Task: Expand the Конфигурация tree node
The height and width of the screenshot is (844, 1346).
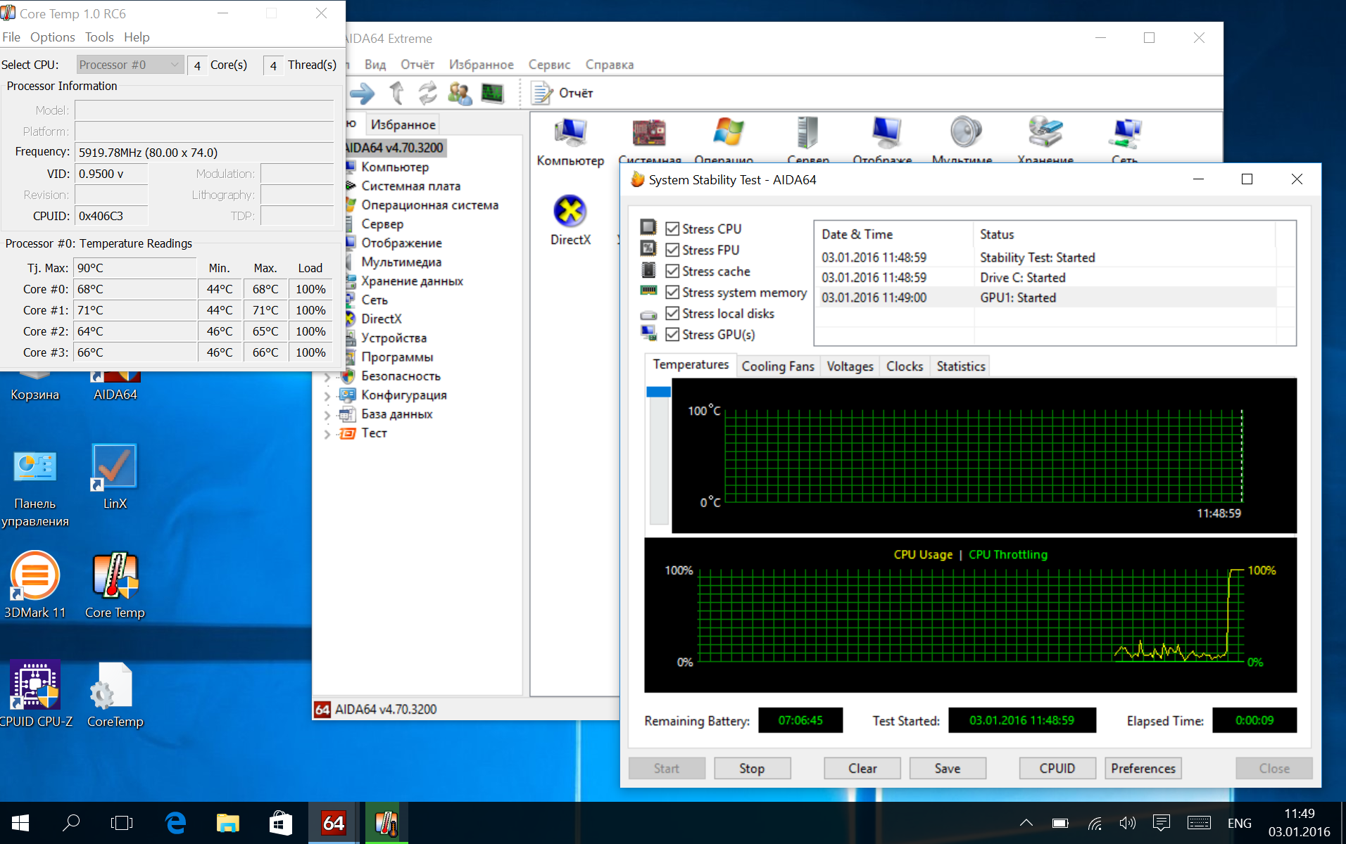Action: (x=327, y=396)
